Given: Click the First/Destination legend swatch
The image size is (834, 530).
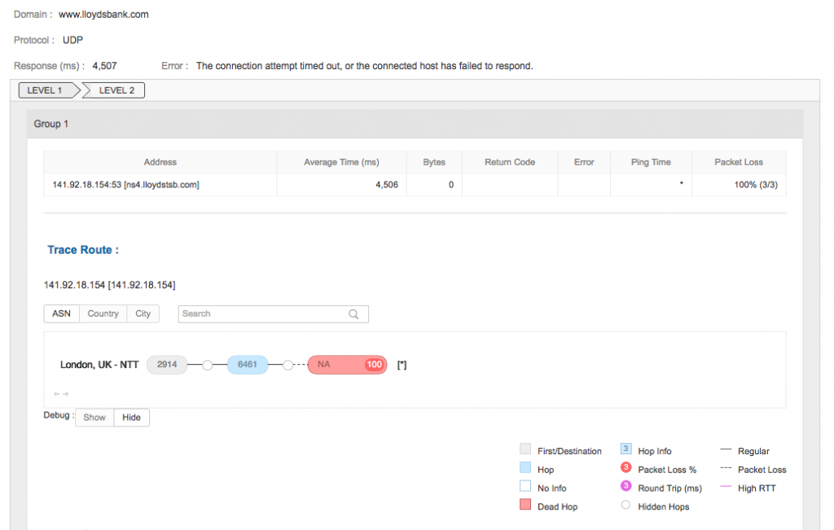Looking at the screenshot, I should [525, 449].
